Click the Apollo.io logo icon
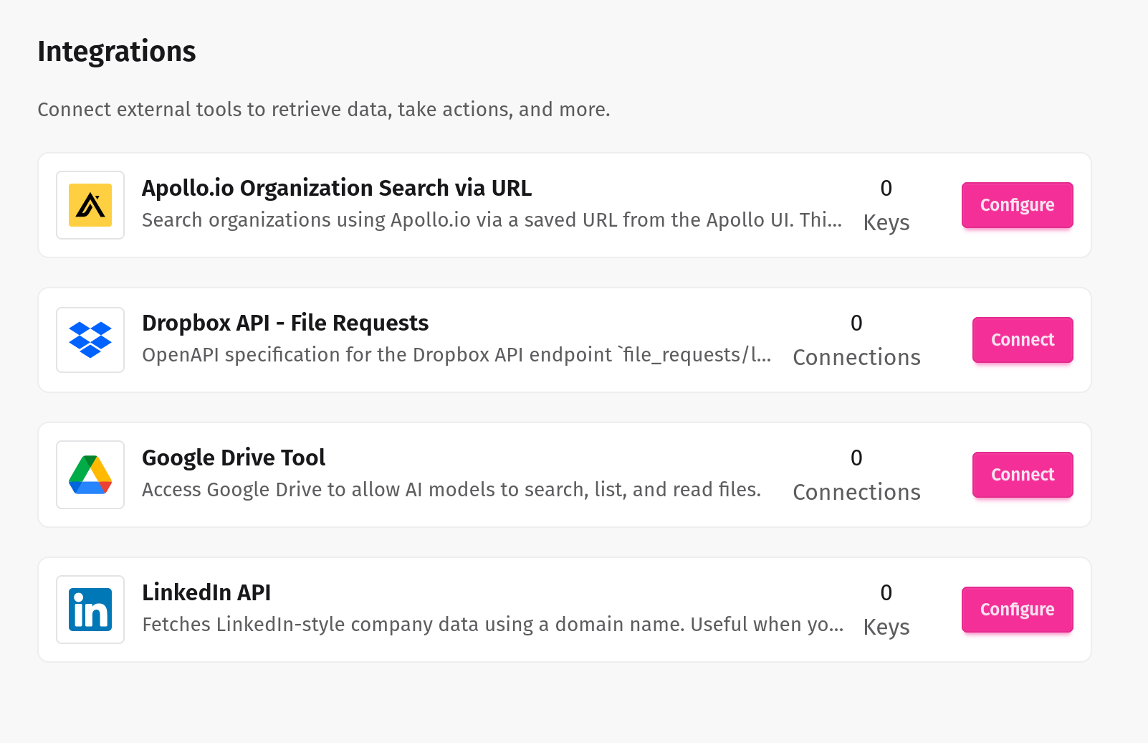 pos(90,205)
